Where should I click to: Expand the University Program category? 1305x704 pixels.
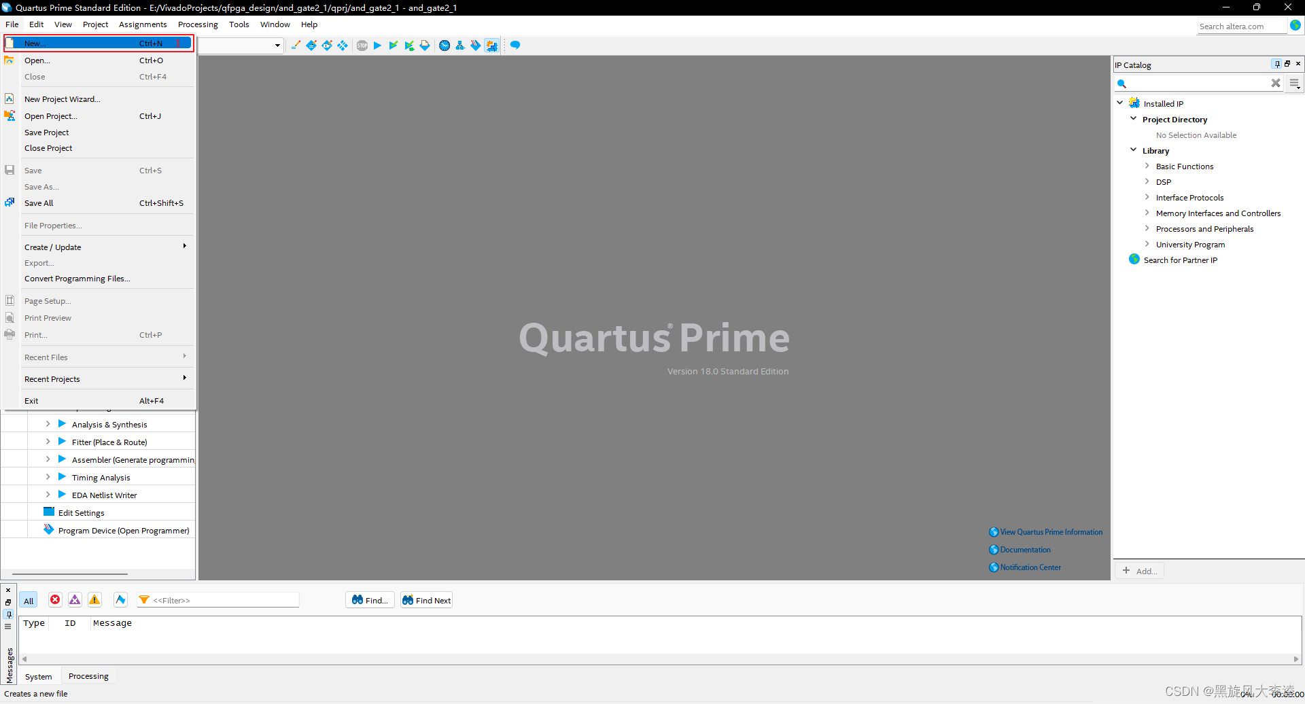pyautogui.click(x=1147, y=244)
